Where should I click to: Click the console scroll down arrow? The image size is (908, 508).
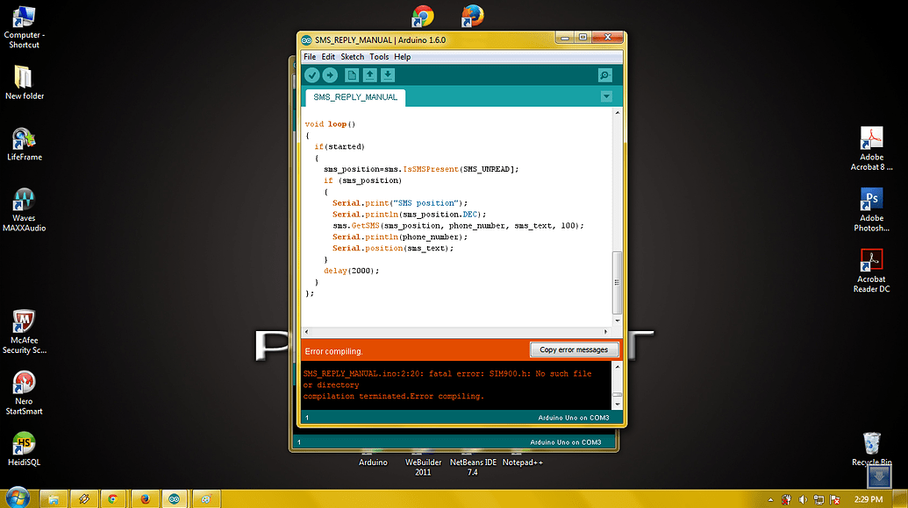(618, 405)
